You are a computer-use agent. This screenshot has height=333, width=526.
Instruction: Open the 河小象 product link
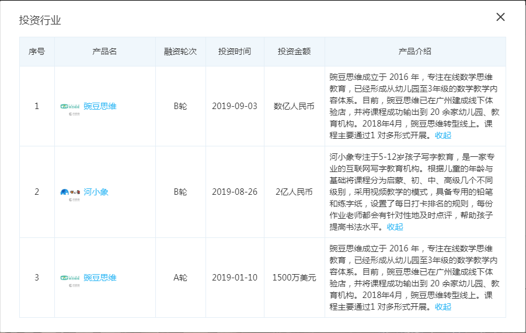point(96,192)
